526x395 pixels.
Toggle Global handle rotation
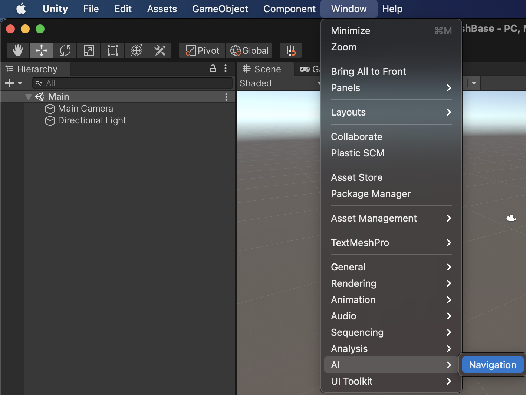249,50
